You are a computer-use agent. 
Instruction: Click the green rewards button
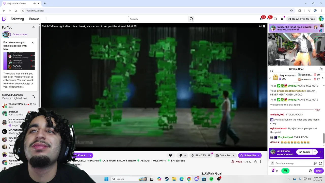click(285, 171)
